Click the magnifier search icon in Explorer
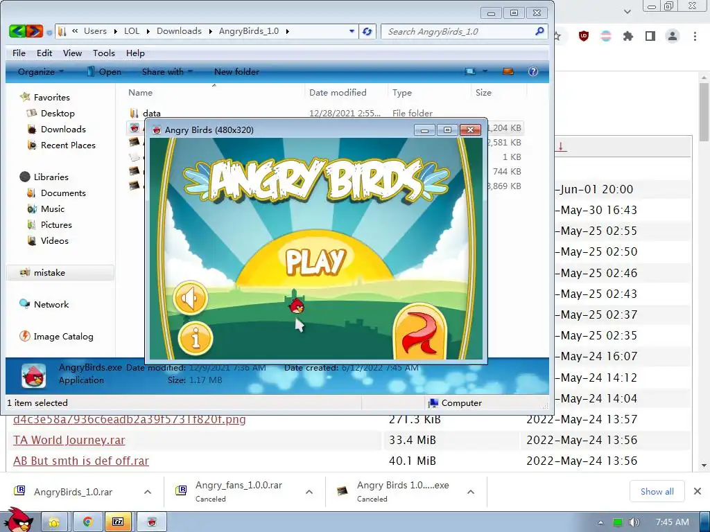 539,31
